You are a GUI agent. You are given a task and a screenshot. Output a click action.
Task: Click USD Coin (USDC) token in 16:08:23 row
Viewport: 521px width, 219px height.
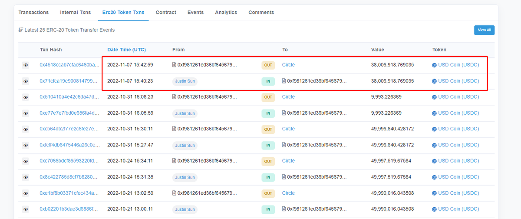(x=458, y=97)
